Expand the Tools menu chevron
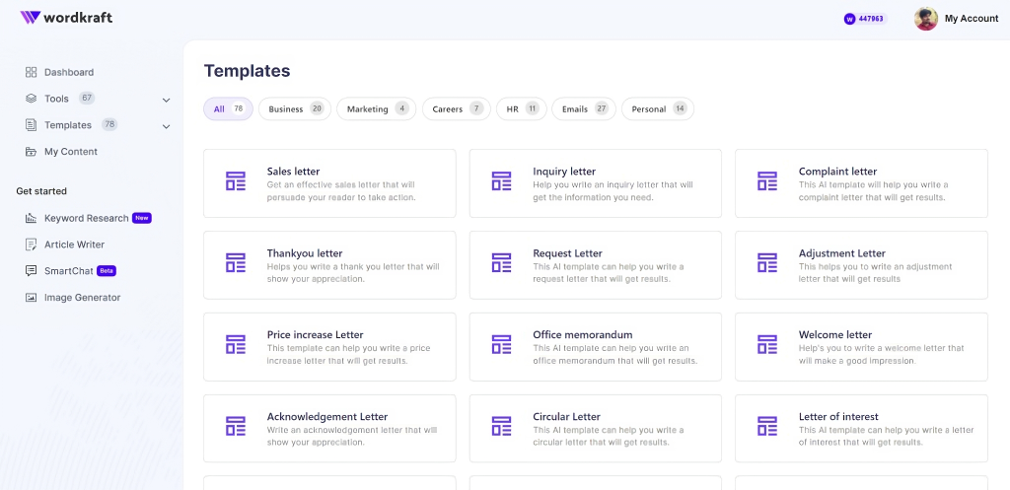The height and width of the screenshot is (490, 1010). [166, 100]
